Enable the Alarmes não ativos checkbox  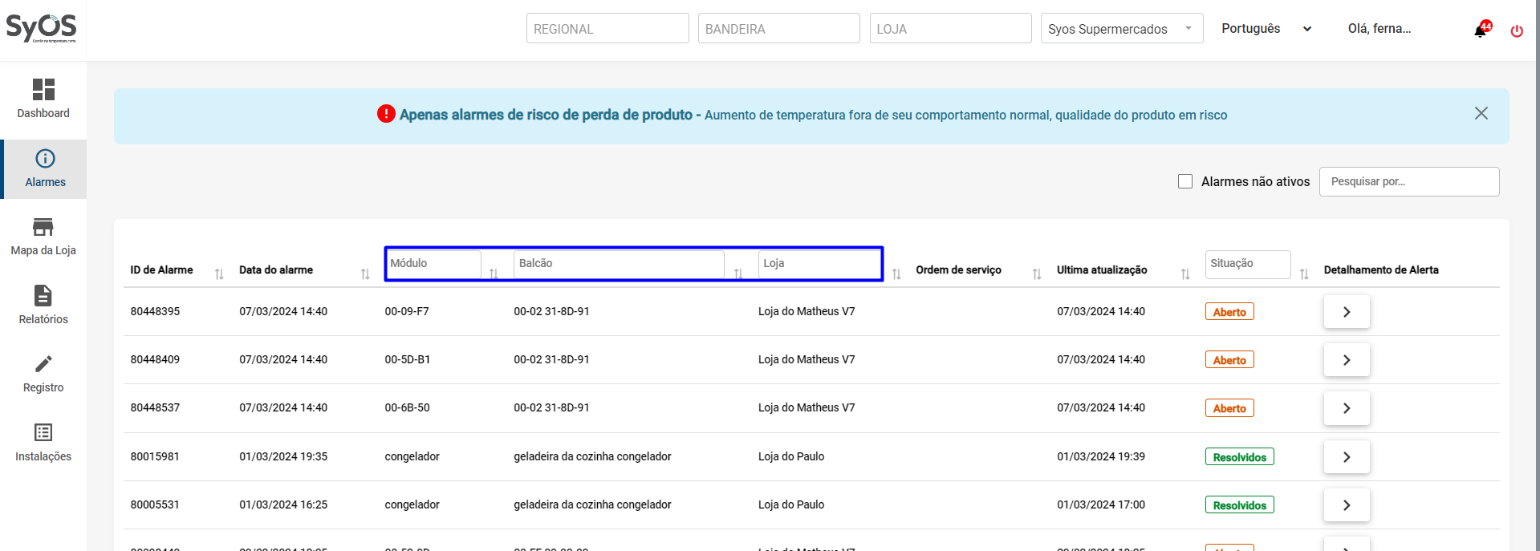click(1185, 181)
